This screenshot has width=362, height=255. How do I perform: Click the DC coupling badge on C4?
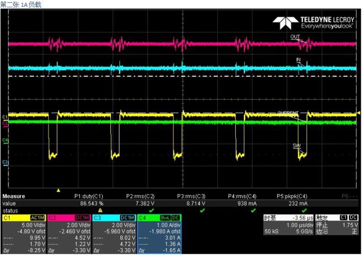(x=176, y=218)
